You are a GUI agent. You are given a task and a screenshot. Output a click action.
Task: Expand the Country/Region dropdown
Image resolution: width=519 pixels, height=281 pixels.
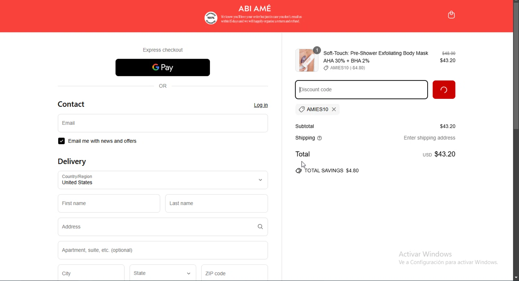click(x=163, y=180)
